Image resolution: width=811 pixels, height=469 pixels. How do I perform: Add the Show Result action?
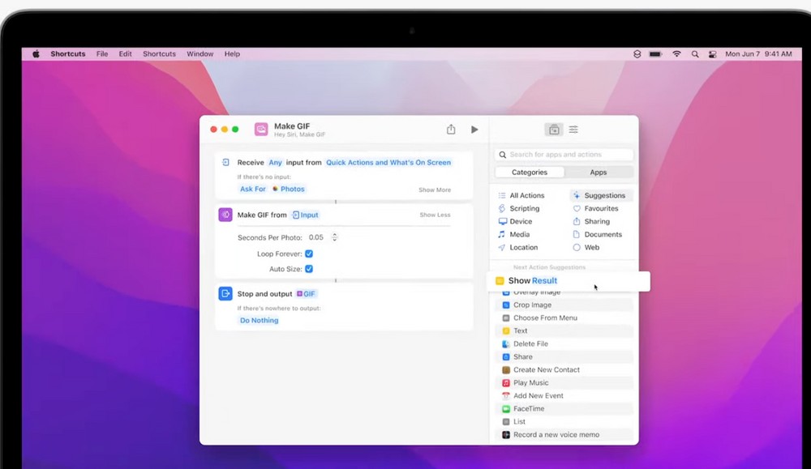tap(569, 281)
